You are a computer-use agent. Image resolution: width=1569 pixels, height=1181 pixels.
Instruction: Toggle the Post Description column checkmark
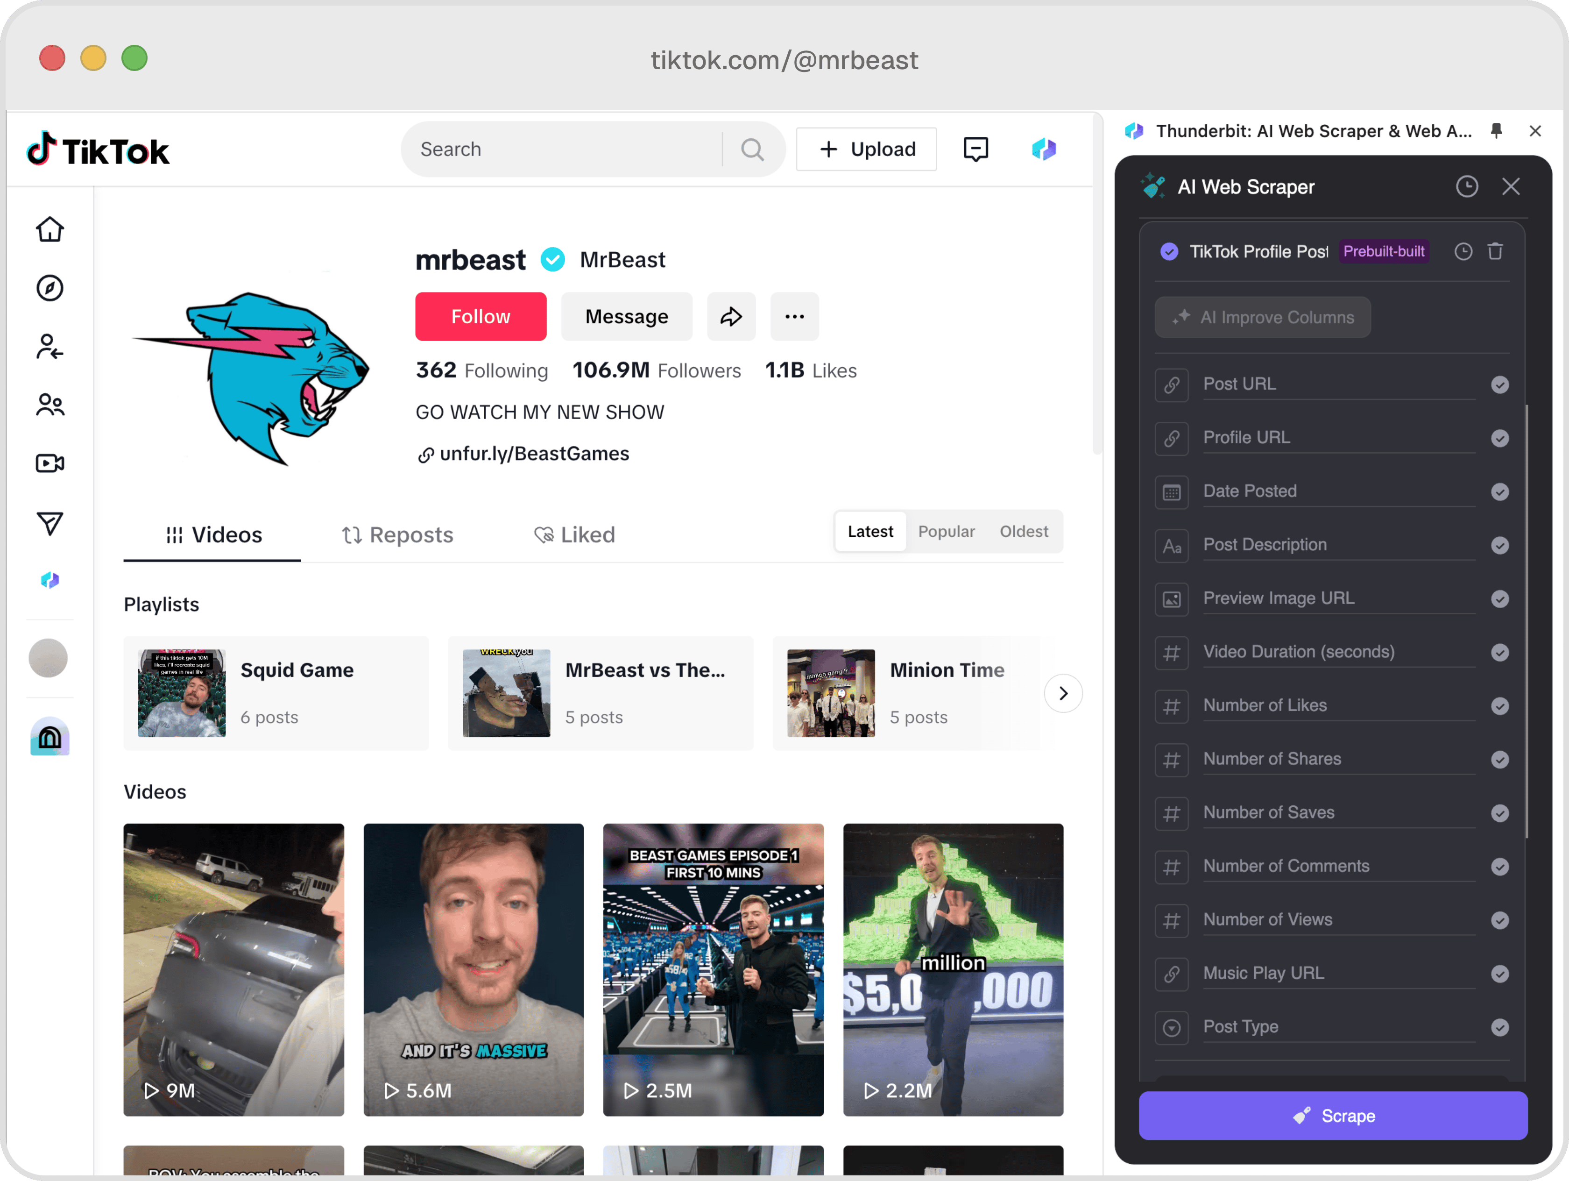[x=1499, y=545]
